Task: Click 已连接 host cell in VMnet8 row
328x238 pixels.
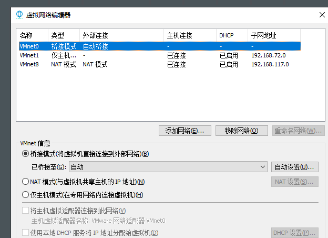Action: tap(176, 64)
